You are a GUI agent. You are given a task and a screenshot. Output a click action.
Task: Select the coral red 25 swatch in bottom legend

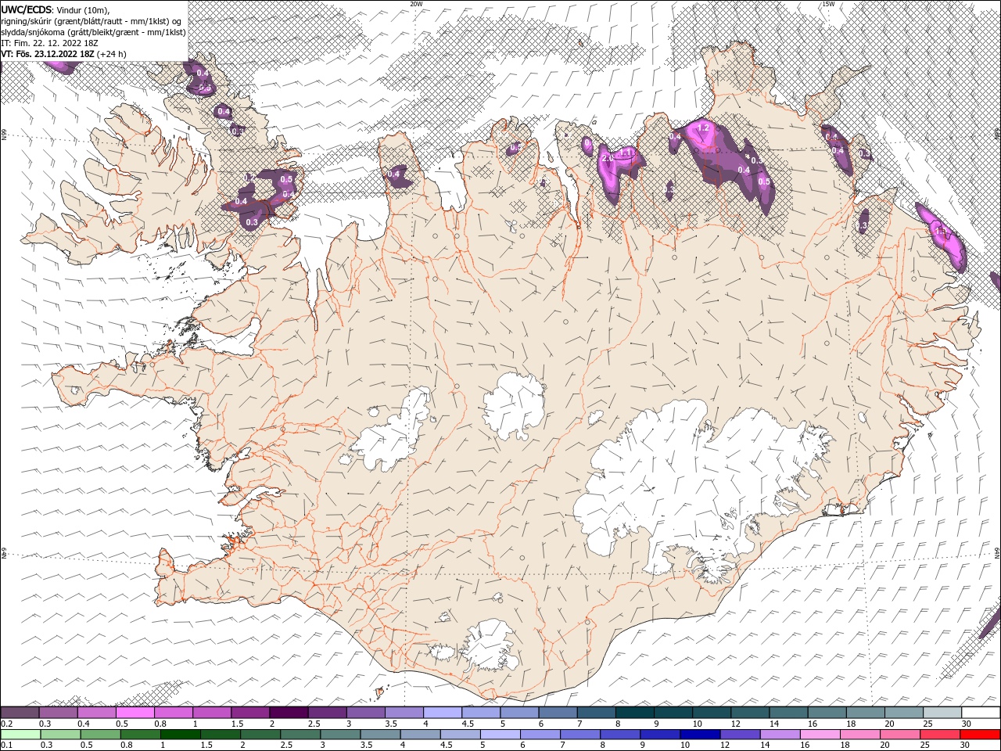pos(940,734)
